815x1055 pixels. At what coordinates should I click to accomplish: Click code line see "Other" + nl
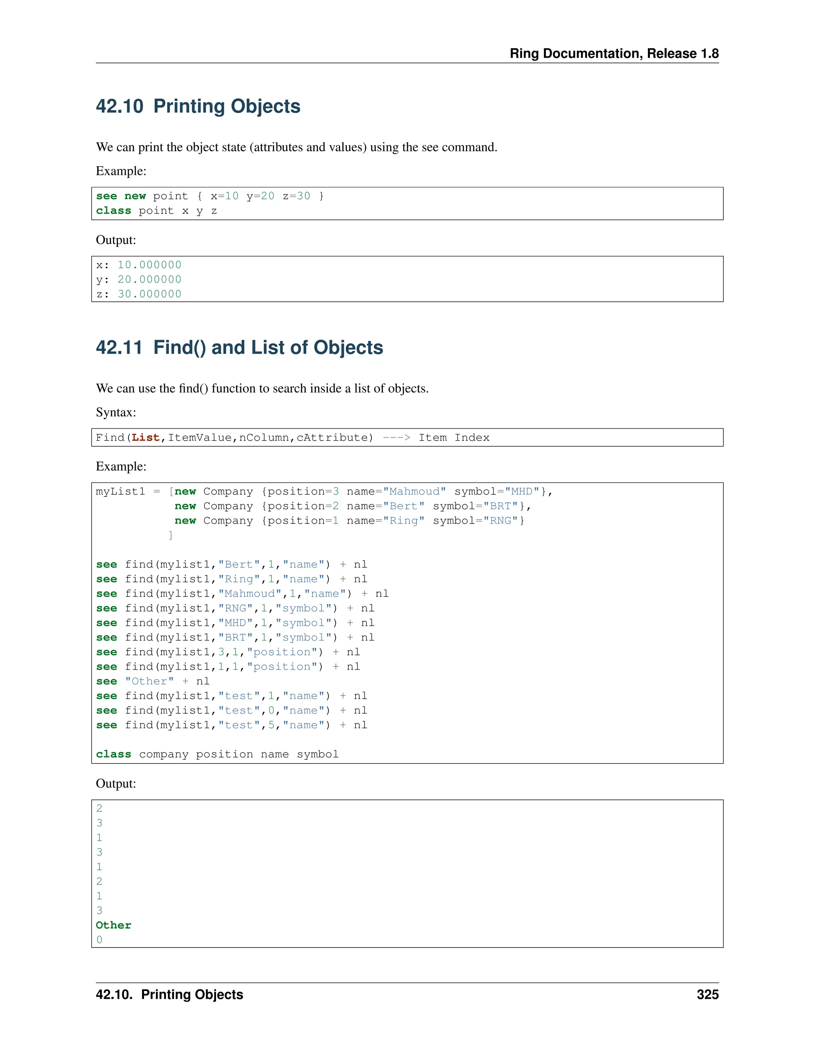tap(152, 681)
